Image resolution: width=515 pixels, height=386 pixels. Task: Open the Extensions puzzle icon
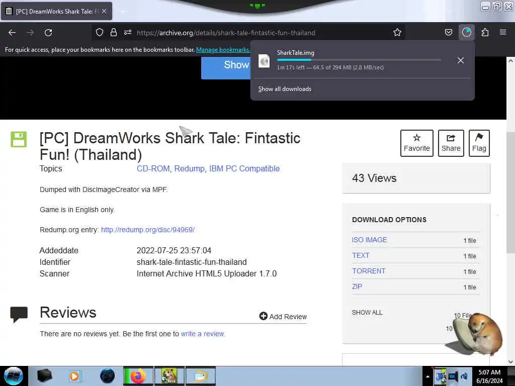[x=485, y=32]
